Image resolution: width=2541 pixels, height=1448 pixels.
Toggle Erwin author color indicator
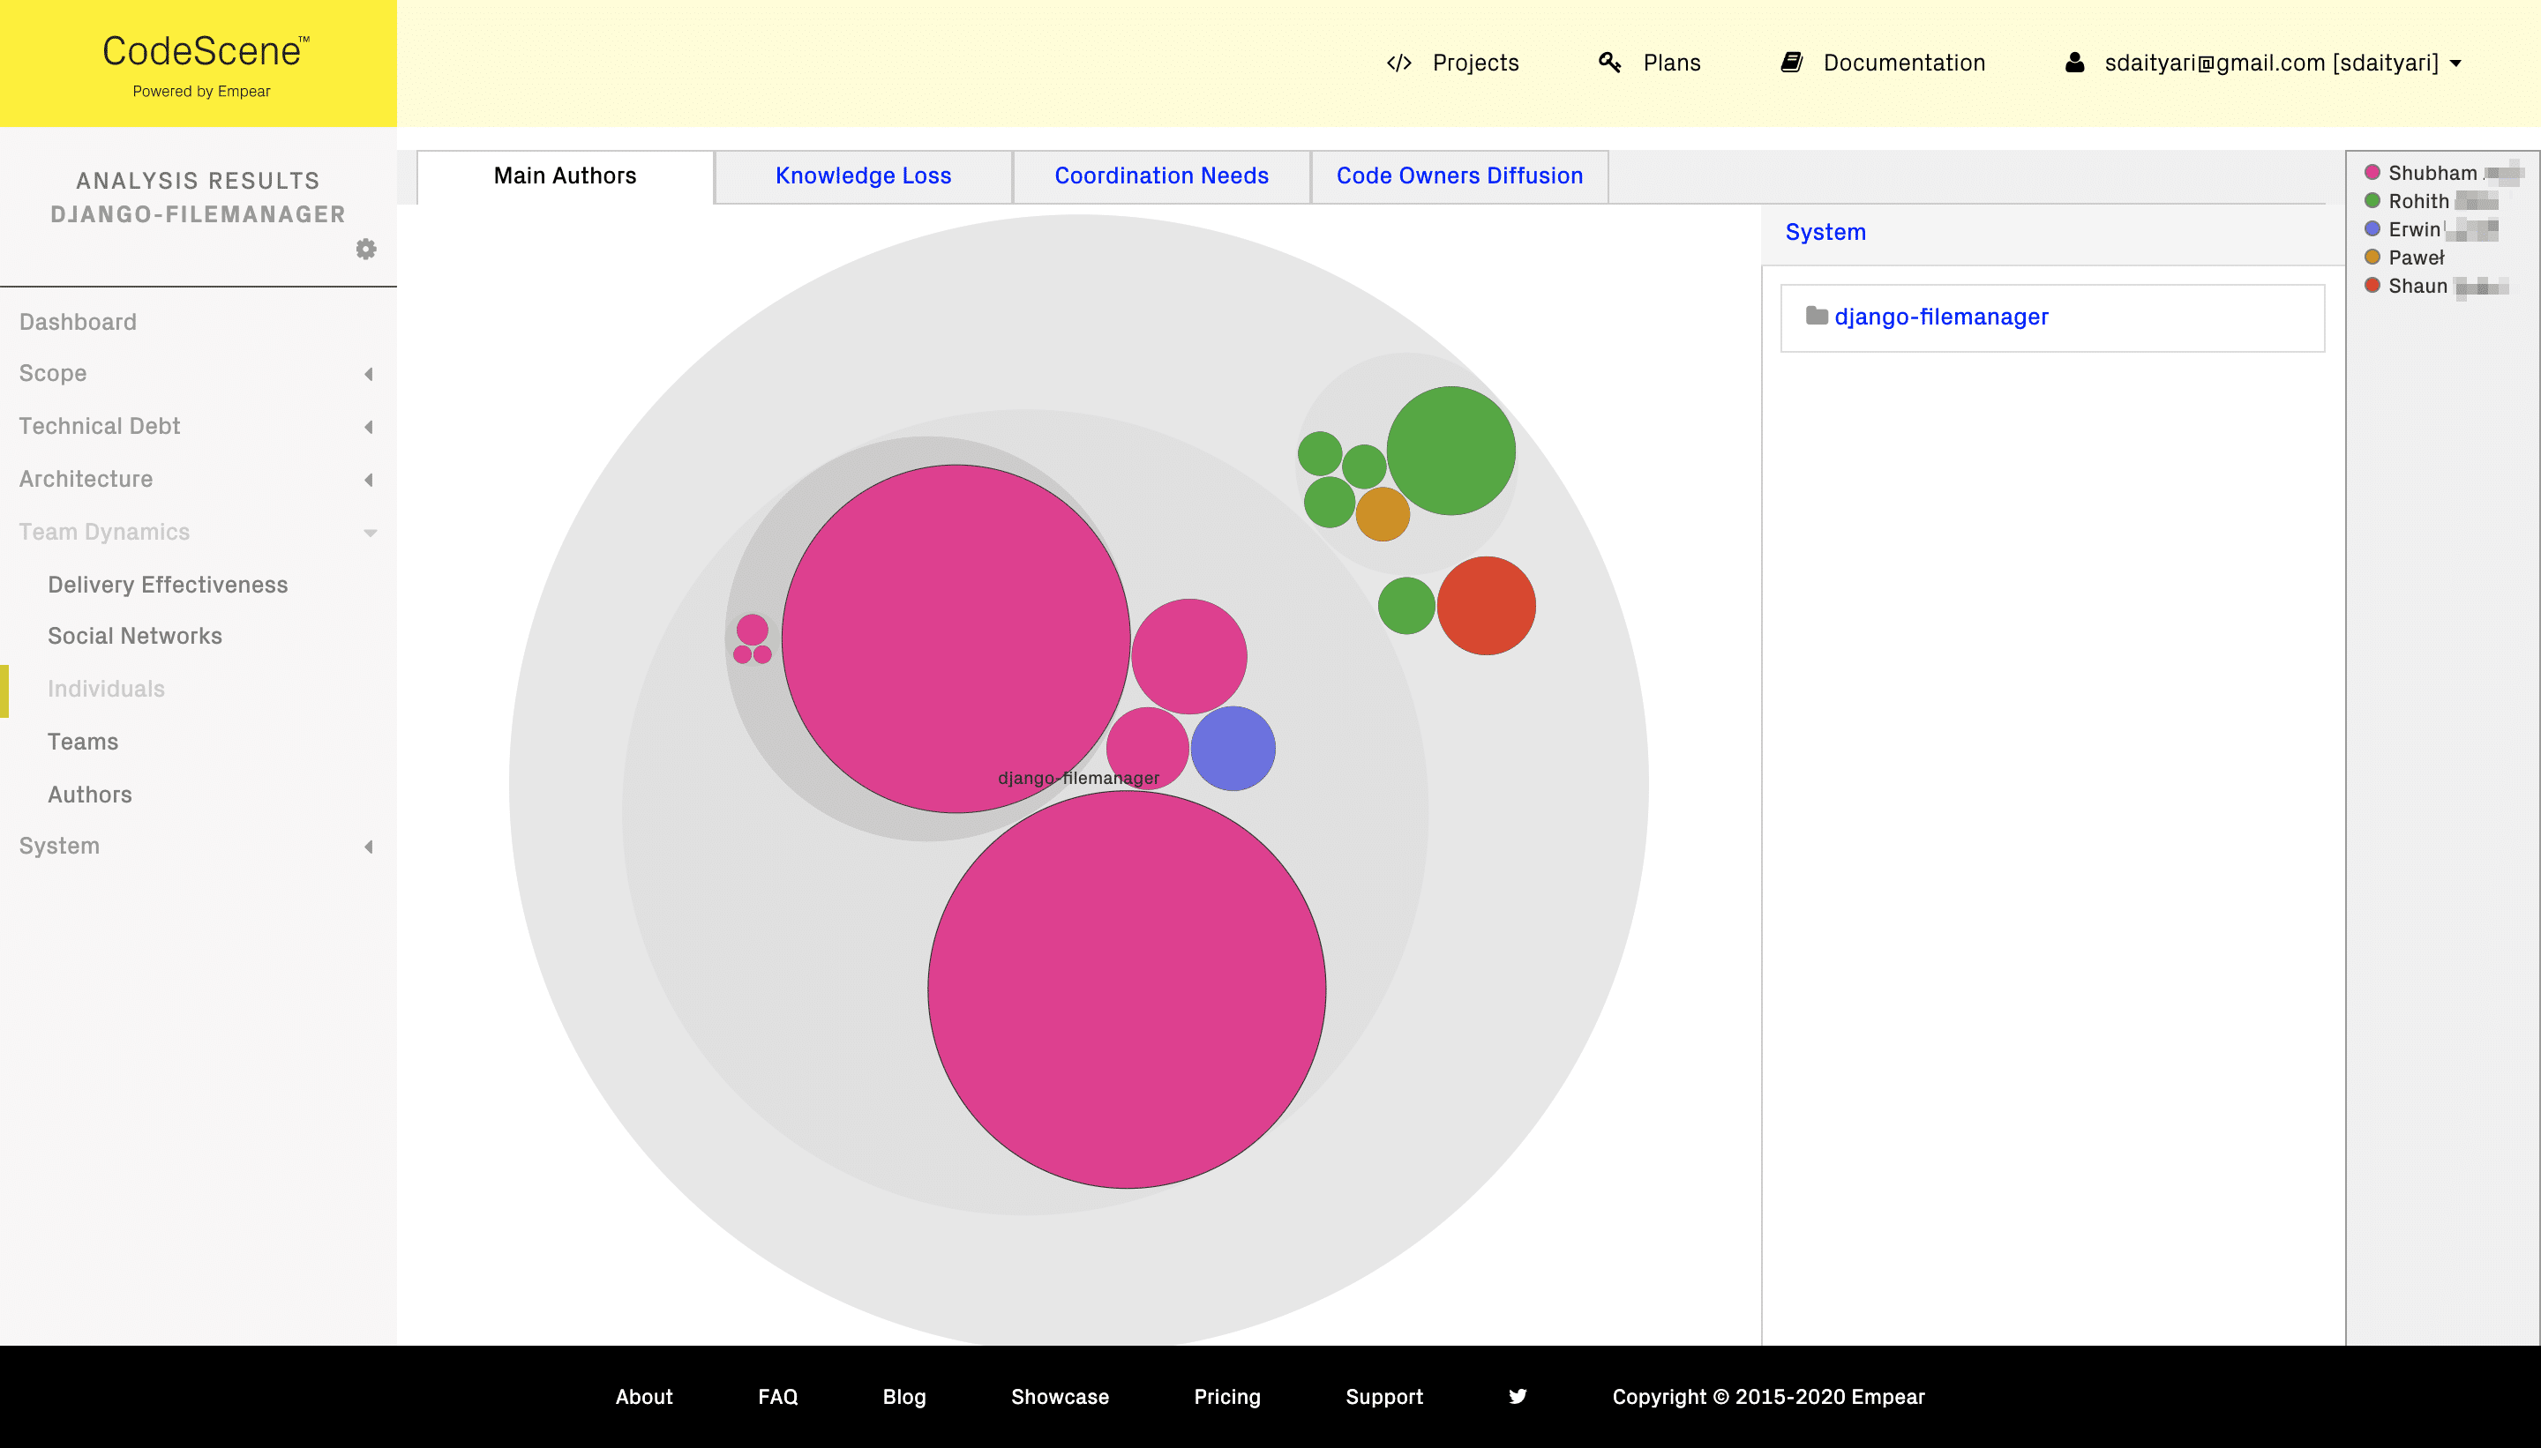pyautogui.click(x=2368, y=228)
